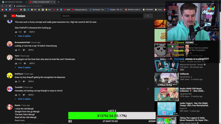Like BromanderInChief's comment
The width and height of the screenshot is (221, 124).
pyautogui.click(x=16, y=50)
